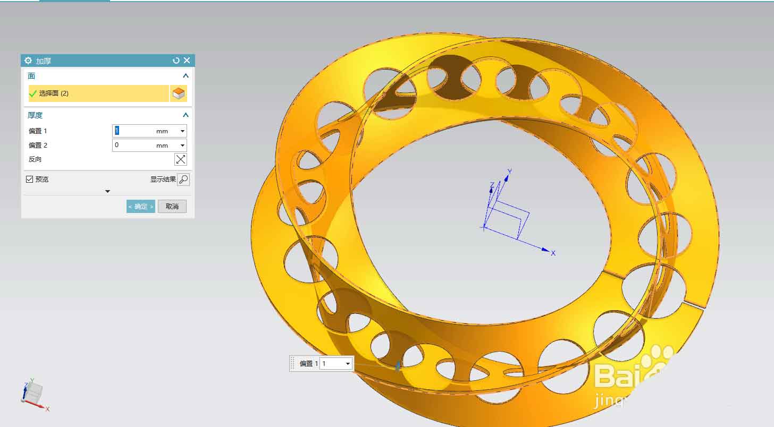Open the floating 偏置 1 dropdown arrow
Screen dimensions: 774x427
tap(348, 364)
